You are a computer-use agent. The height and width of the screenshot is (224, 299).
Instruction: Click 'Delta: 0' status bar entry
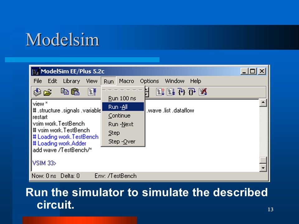[x=70, y=176]
